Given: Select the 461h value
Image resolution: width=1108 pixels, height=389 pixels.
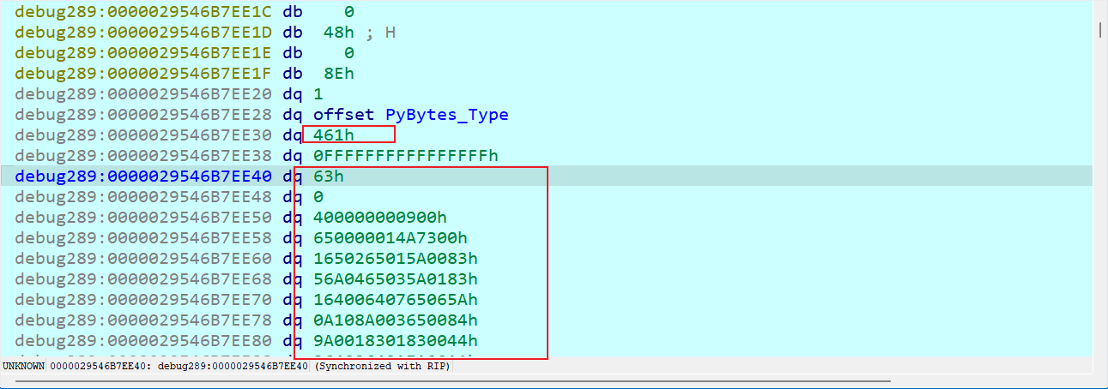Looking at the screenshot, I should [x=334, y=135].
